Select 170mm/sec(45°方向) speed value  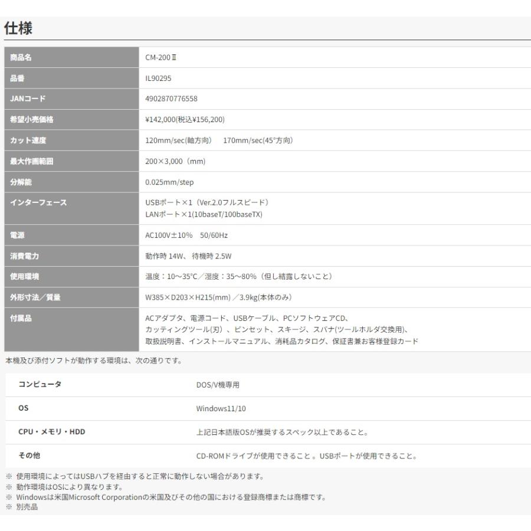(x=258, y=140)
